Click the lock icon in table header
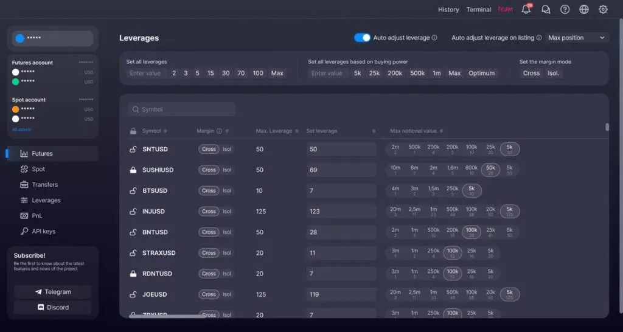Image resolution: width=623 pixels, height=332 pixels. (133, 131)
